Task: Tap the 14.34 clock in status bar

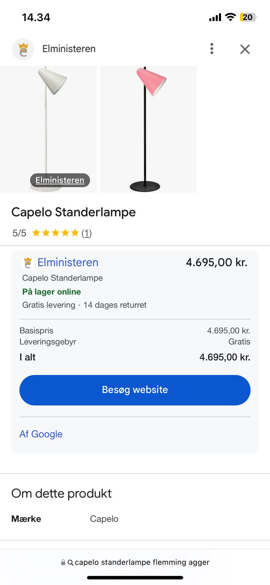Action: [x=36, y=17]
